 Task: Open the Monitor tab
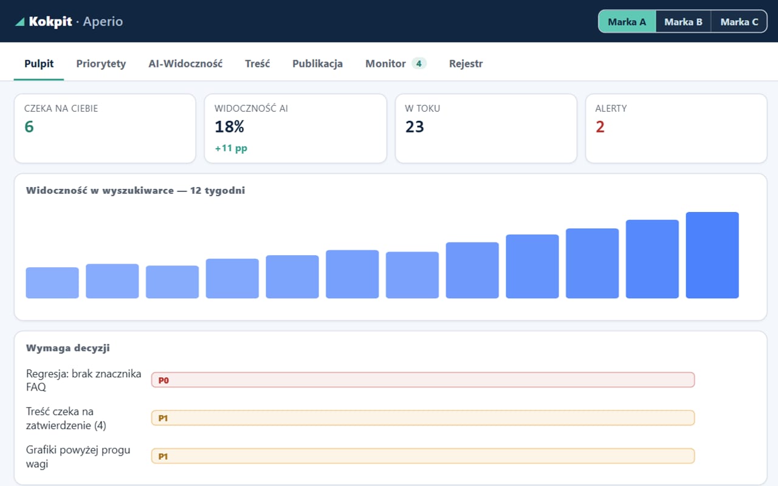pyautogui.click(x=396, y=63)
